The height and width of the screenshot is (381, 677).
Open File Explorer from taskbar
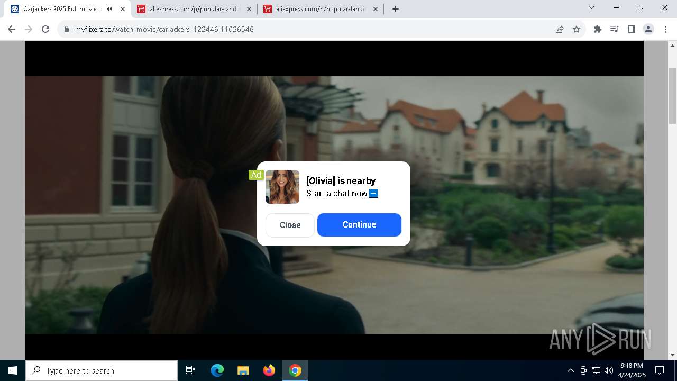pyautogui.click(x=243, y=370)
